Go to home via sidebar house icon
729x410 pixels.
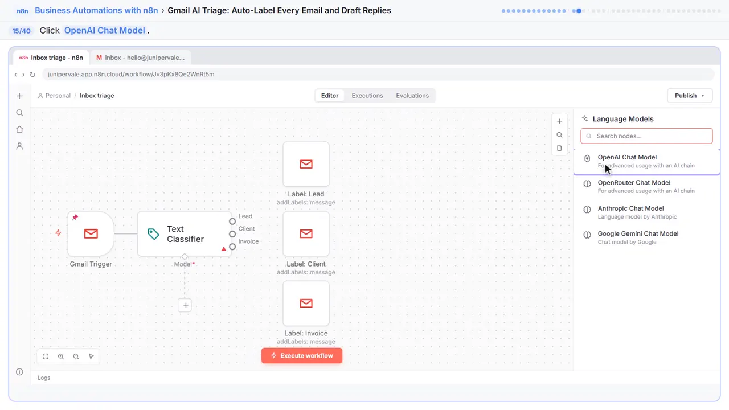19,129
